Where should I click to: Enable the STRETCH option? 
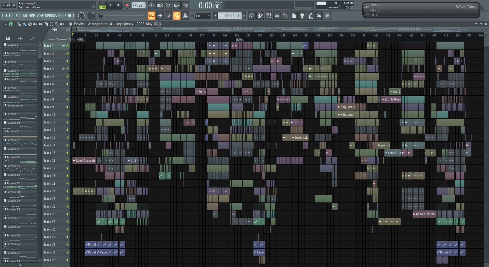pyautogui.click(x=69, y=40)
